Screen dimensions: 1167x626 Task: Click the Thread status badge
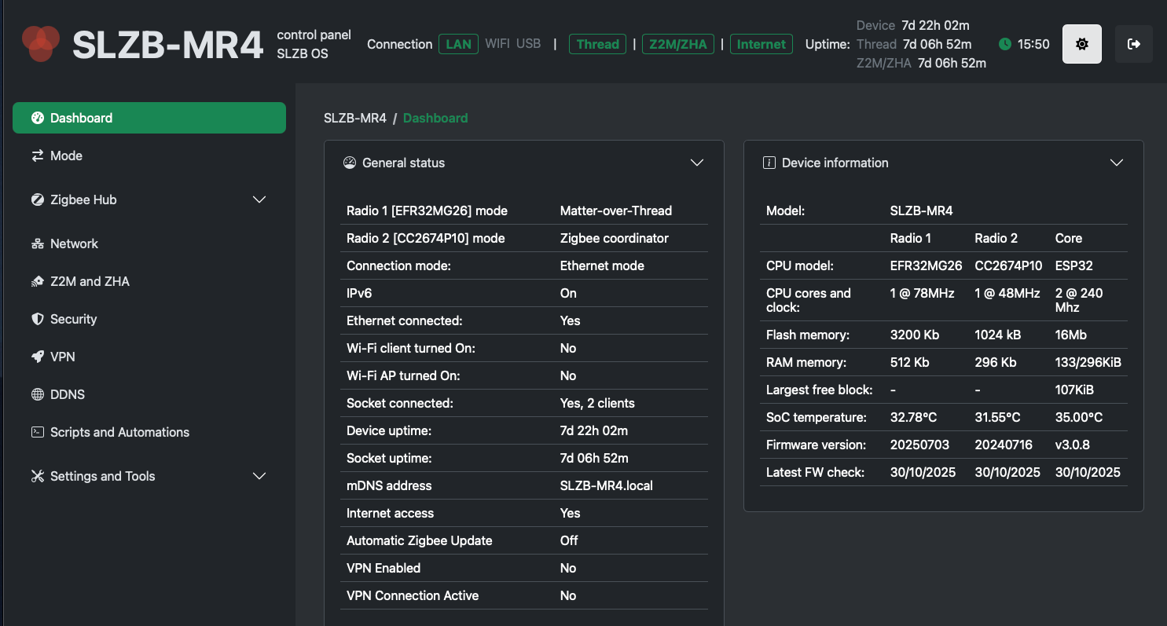point(597,44)
